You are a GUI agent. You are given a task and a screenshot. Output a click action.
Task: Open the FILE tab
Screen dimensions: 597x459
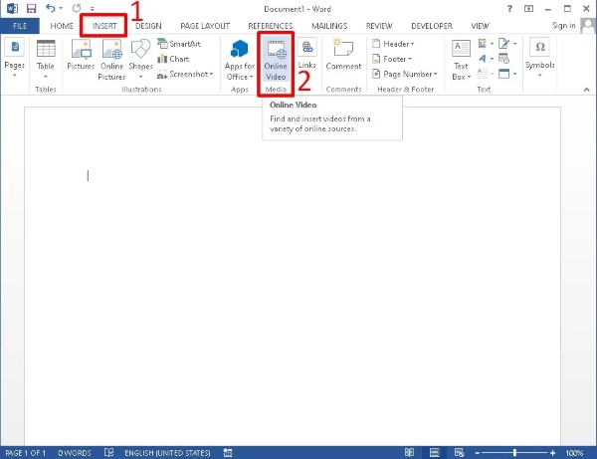point(20,25)
